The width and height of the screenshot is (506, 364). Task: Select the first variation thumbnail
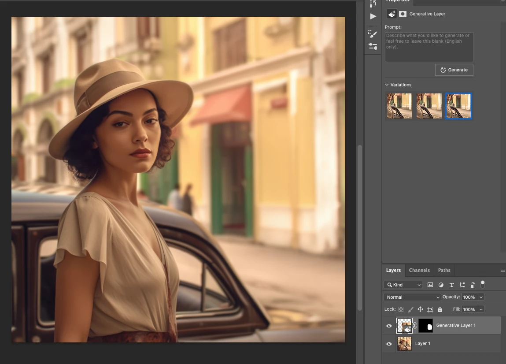[x=399, y=106]
